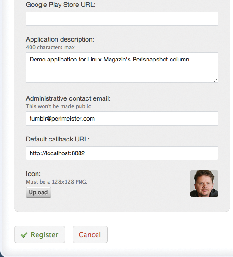Image resolution: width=233 pixels, height=257 pixels.
Task: Click the Icon label text
Action: tap(33, 174)
